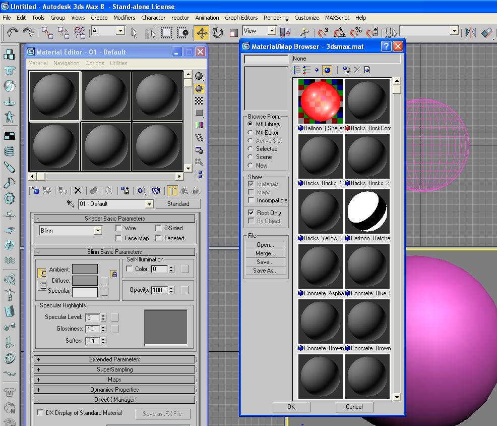Select New radio button in Browse From
Image resolution: width=497 pixels, height=426 pixels.
tap(250, 166)
